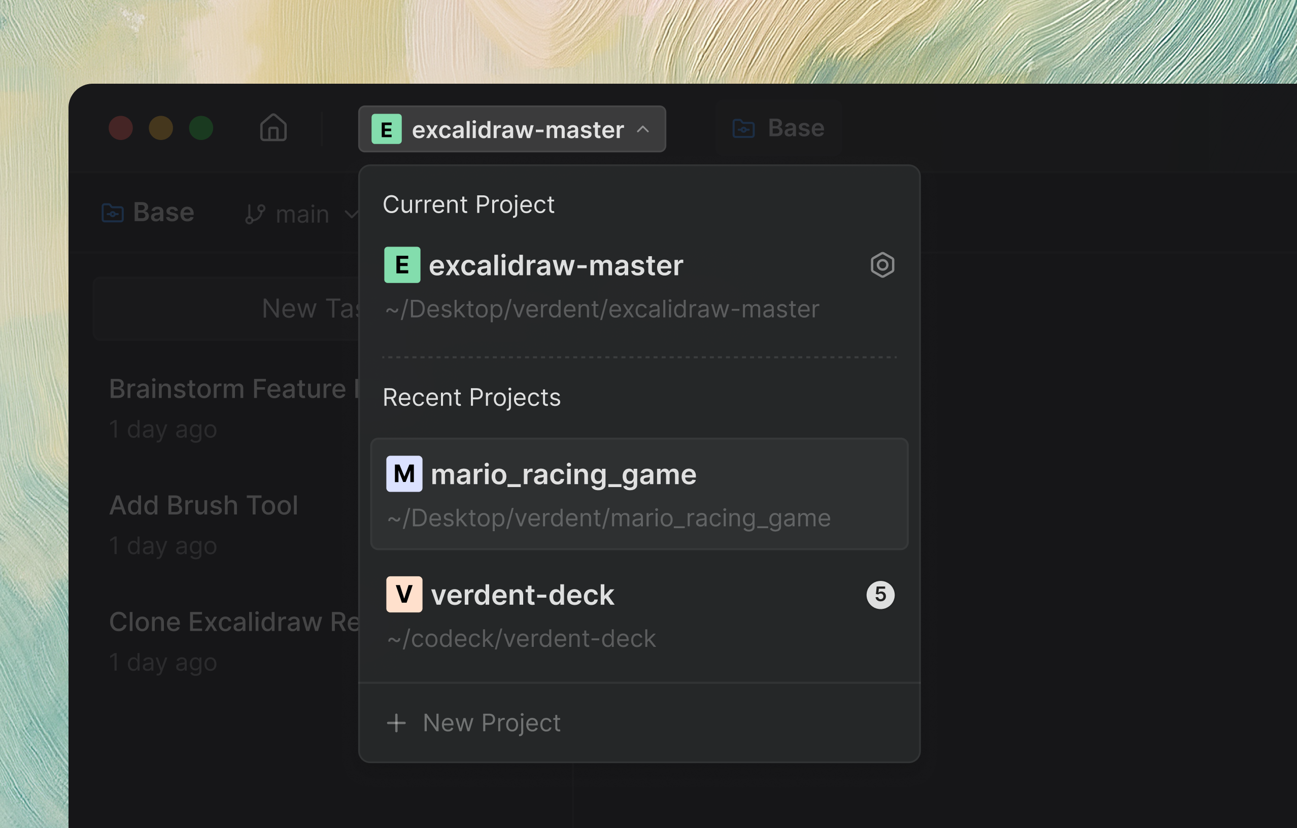Screen dimensions: 1297x828
Task: Click path ~/codeck/verdent-deck
Action: click(521, 639)
